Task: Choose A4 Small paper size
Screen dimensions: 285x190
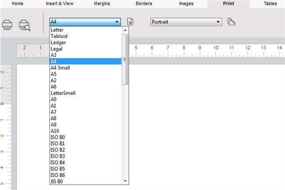Action: coord(60,68)
